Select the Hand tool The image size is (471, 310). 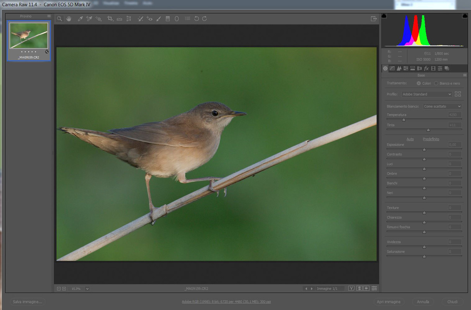tap(69, 19)
